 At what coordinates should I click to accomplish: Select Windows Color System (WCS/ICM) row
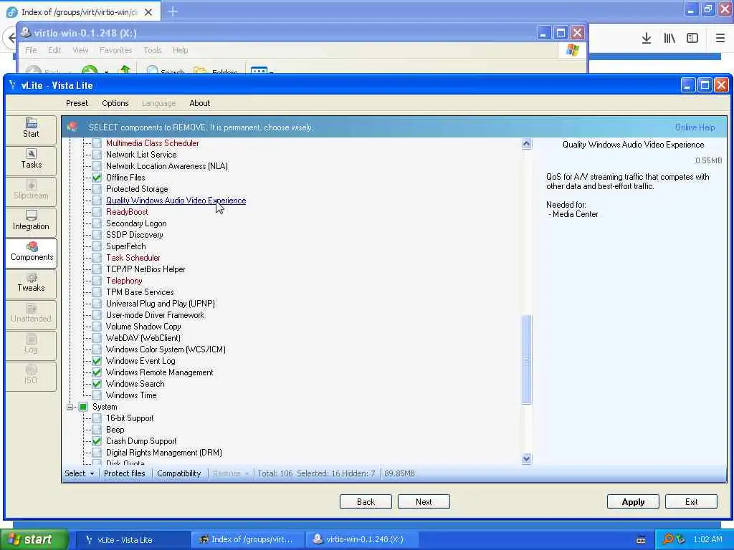(x=166, y=349)
